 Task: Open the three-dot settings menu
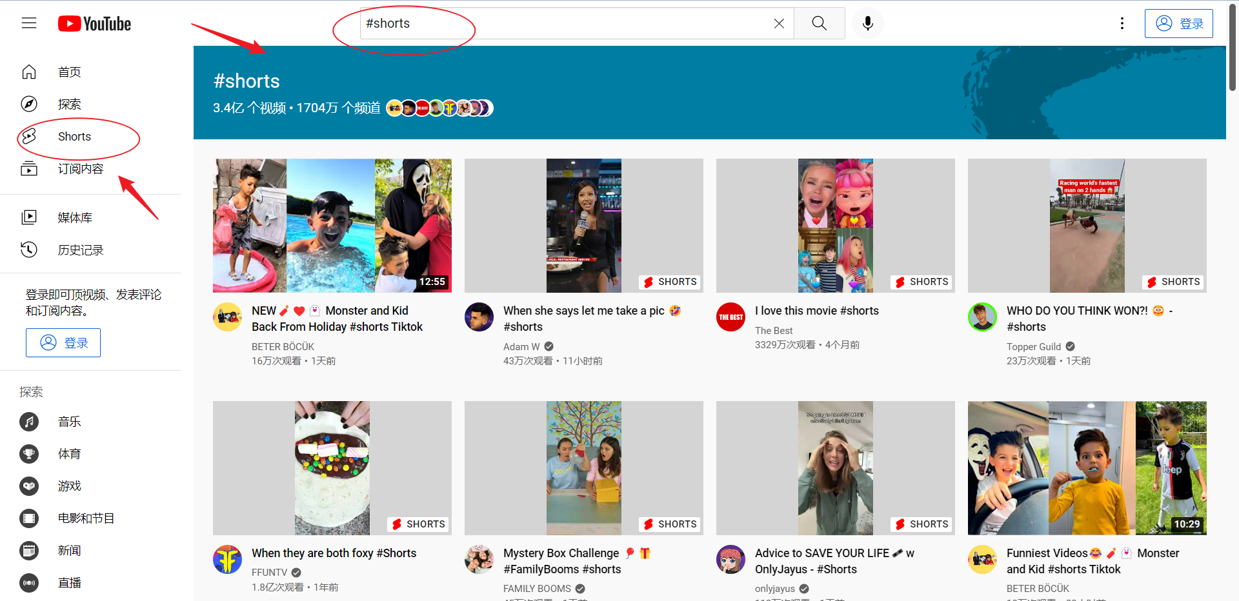1122,23
